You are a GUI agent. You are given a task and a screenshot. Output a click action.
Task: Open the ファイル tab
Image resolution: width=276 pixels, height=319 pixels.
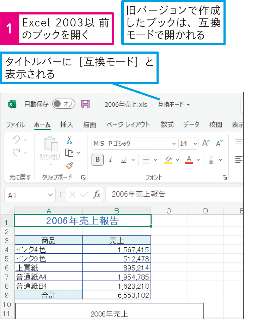coord(15,125)
